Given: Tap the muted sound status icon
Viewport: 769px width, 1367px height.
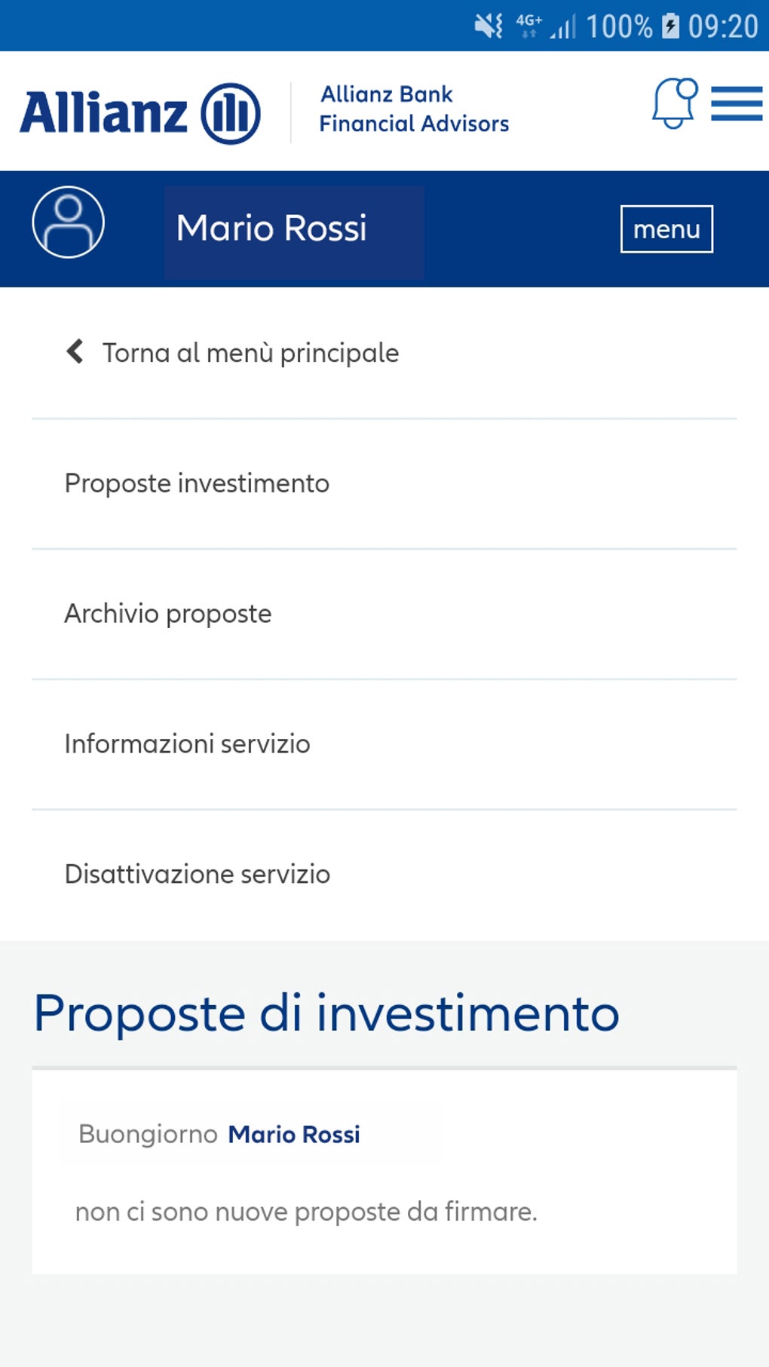Looking at the screenshot, I should (489, 26).
